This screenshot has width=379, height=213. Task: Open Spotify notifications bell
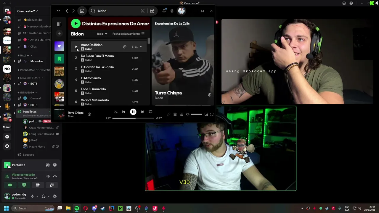tap(164, 11)
